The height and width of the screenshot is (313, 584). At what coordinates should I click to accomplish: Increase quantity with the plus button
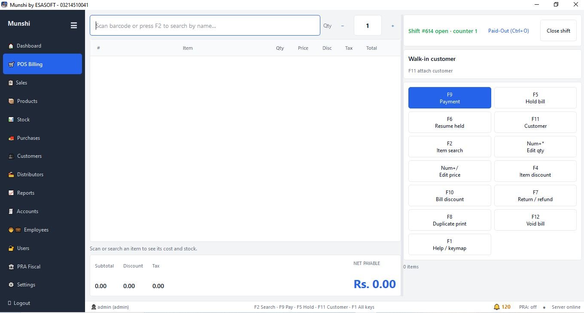coord(392,26)
